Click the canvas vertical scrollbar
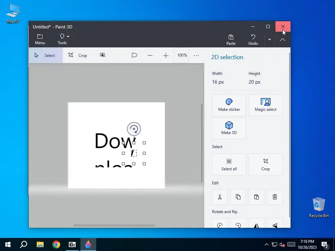 pos(202,143)
